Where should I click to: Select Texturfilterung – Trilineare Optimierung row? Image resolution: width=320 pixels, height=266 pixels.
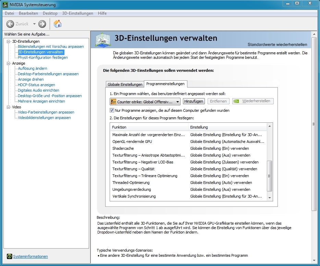[x=188, y=176]
